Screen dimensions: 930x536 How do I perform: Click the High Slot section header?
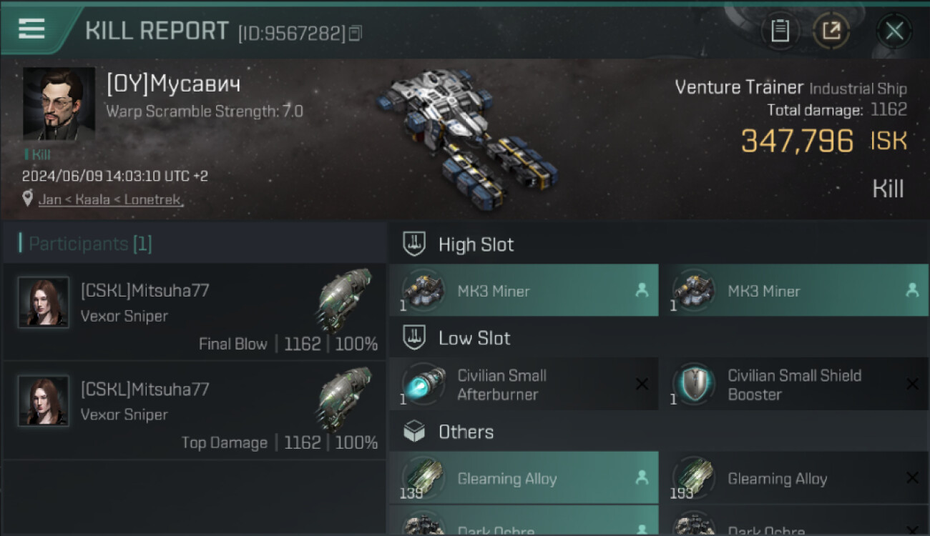(476, 244)
